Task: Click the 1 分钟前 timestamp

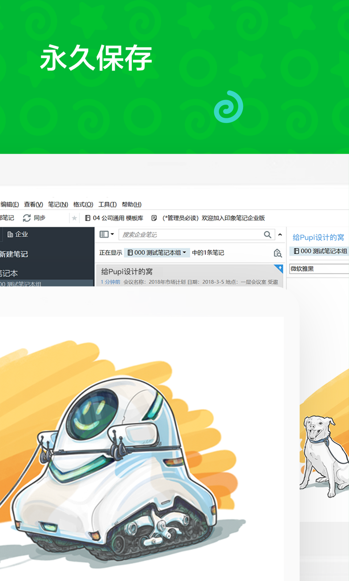Action: (111, 282)
